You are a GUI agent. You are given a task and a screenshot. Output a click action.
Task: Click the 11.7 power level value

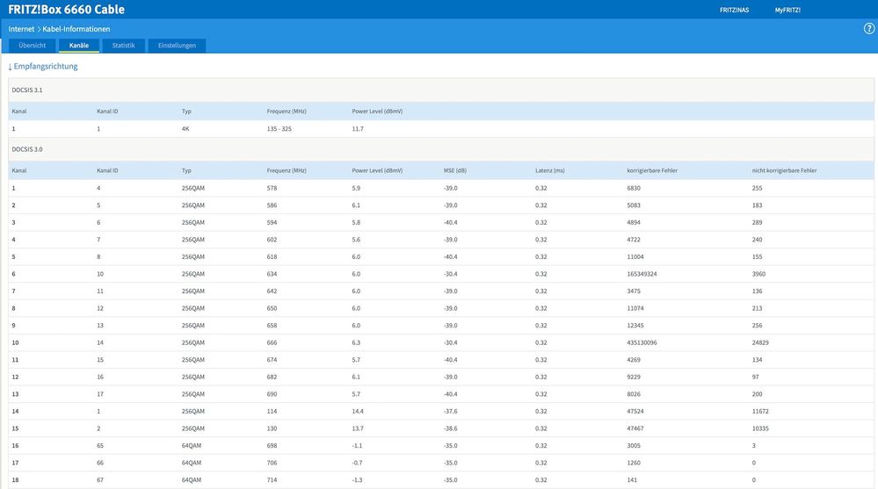click(x=358, y=129)
